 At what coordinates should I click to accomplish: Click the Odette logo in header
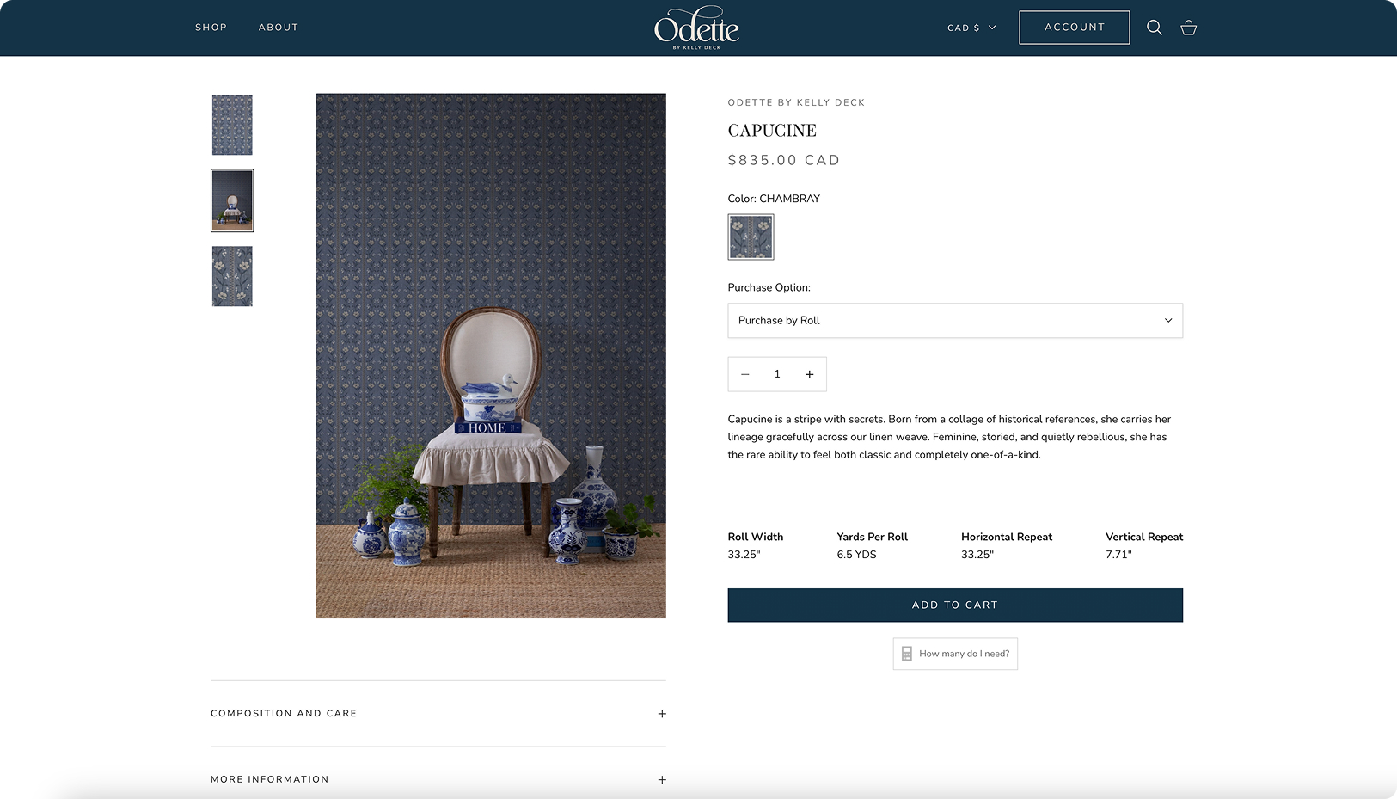[696, 28]
